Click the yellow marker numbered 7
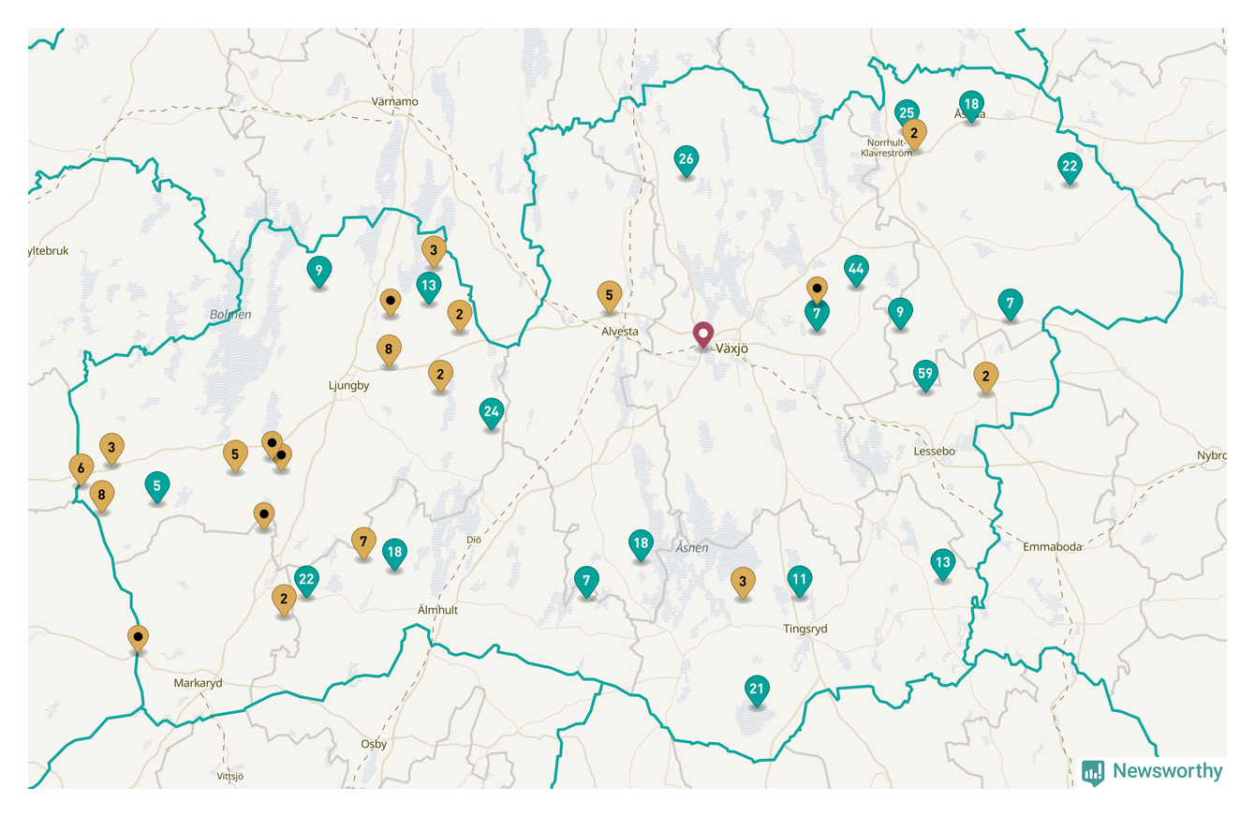This screenshot has height=817, width=1255. pos(363,542)
